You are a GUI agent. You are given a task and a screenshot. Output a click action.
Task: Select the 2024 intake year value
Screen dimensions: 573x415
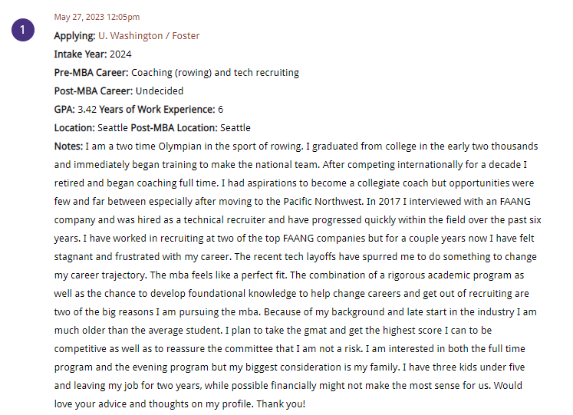coord(120,54)
